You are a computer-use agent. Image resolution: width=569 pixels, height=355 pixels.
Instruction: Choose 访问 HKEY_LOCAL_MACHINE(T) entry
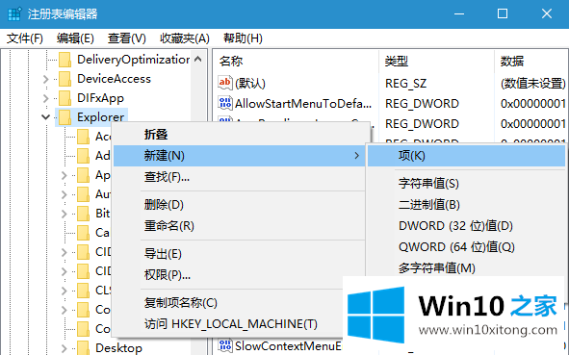point(228,324)
